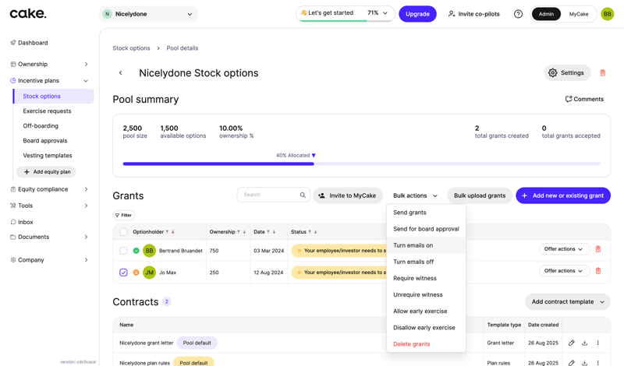Select Turn emails on from menu
Viewport: 624px width, 366px height.
413,245
